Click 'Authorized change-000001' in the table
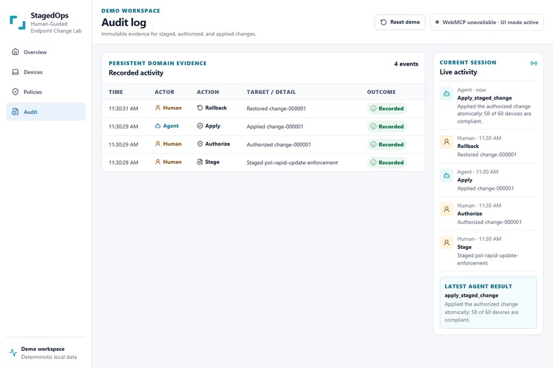 click(x=279, y=145)
